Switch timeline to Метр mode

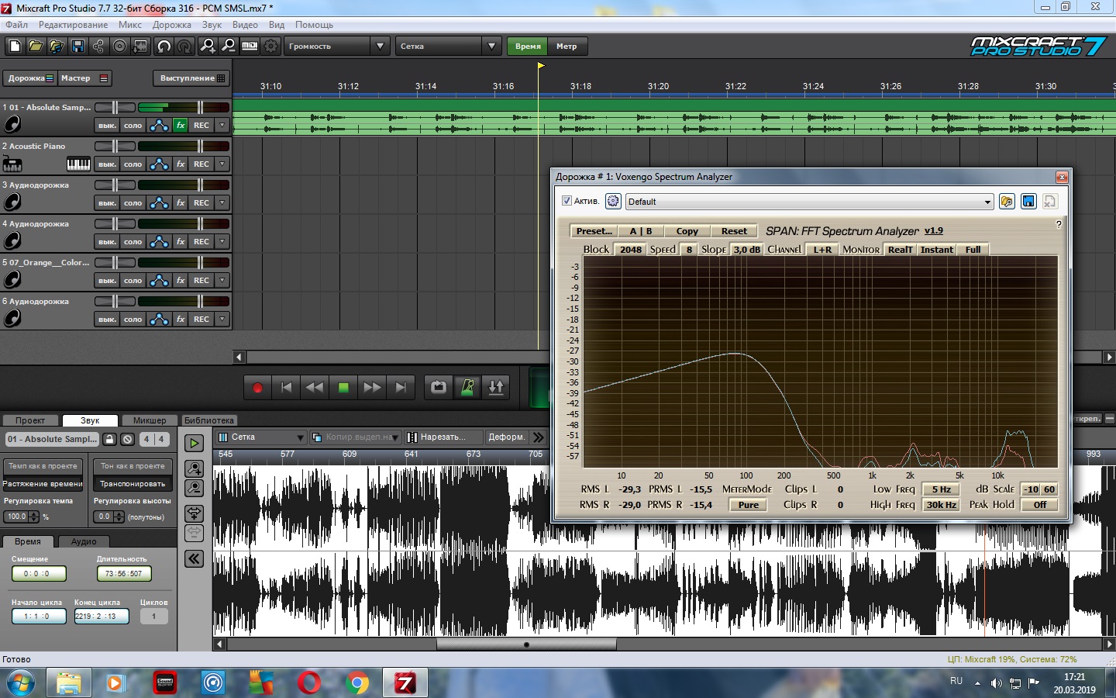pos(567,47)
